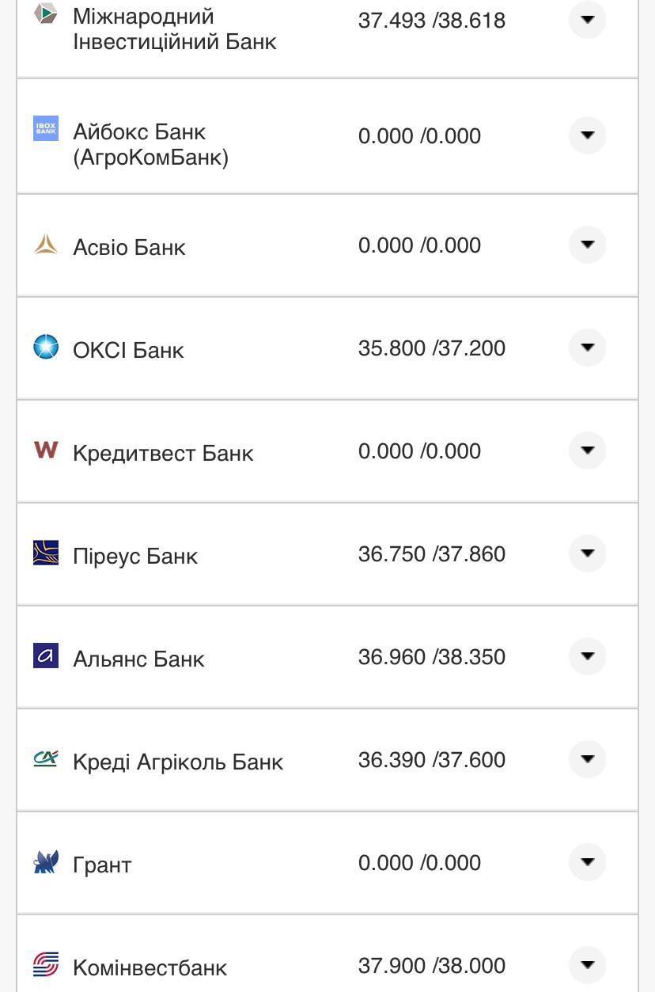655x992 pixels.
Task: Click the Піреус Банк logo icon
Action: pyautogui.click(x=46, y=553)
